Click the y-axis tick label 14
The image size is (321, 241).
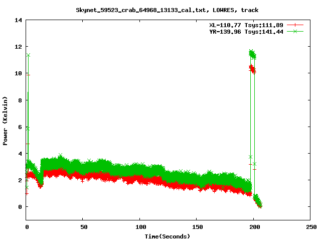click(19, 20)
